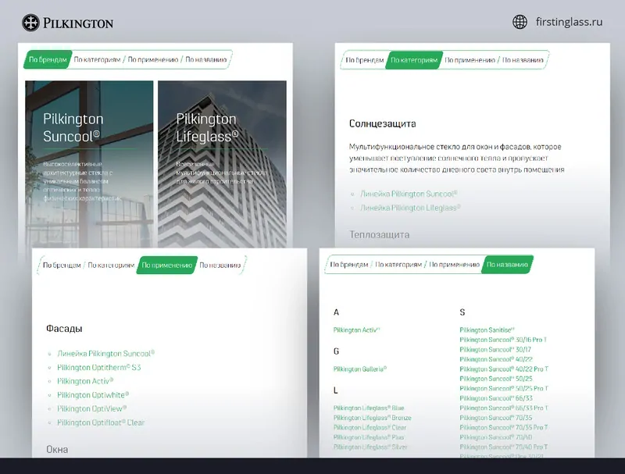Select По применению tab in the alphabetical list panel

pos(454,265)
